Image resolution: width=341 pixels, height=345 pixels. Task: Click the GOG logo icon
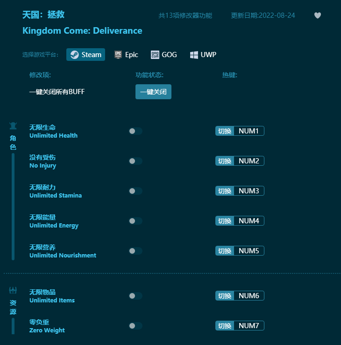(x=155, y=55)
